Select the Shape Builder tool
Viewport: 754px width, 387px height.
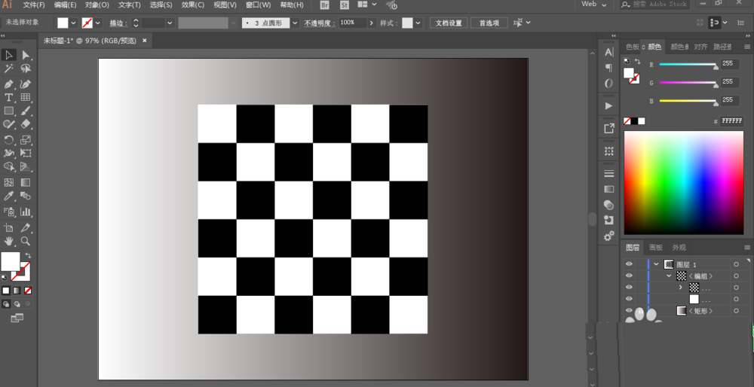(x=8, y=166)
